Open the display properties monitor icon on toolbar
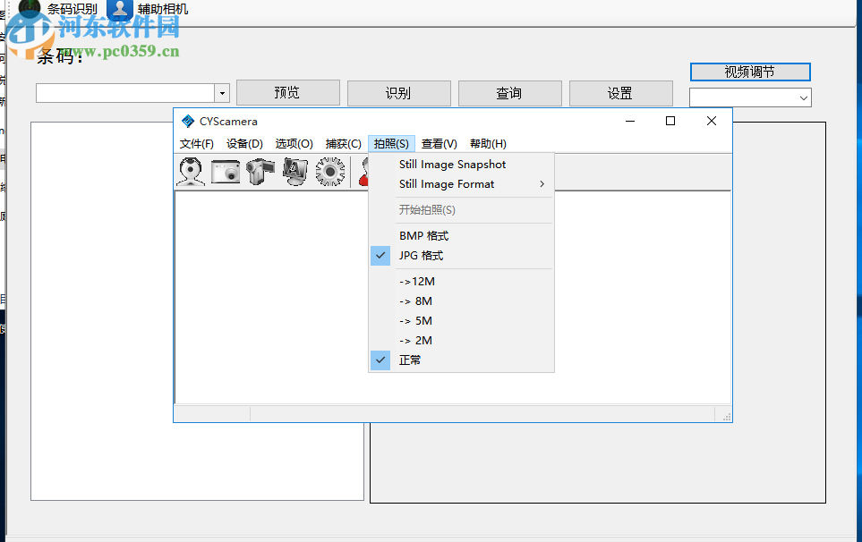This screenshot has height=542, width=862. [x=295, y=172]
